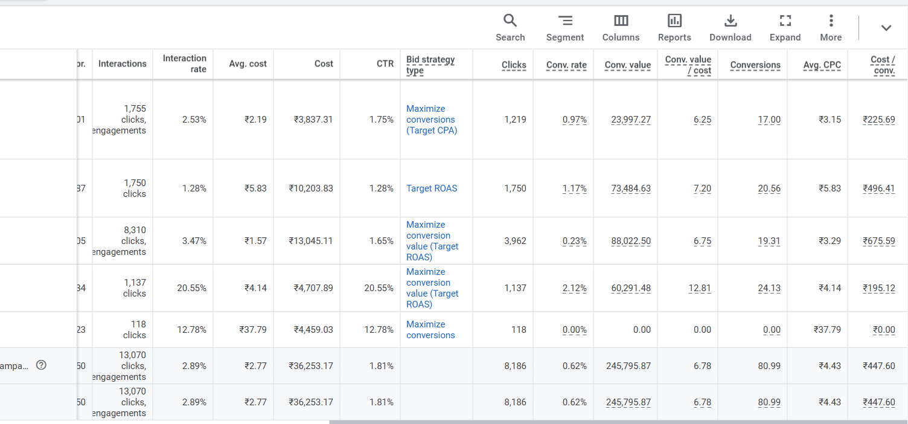This screenshot has height=424, width=908.
Task: Click the Avg. CPC column header
Action: (x=822, y=65)
